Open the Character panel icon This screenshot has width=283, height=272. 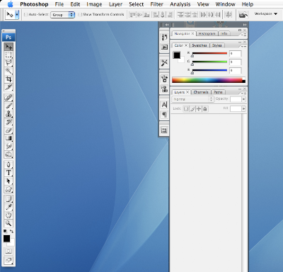(164, 104)
